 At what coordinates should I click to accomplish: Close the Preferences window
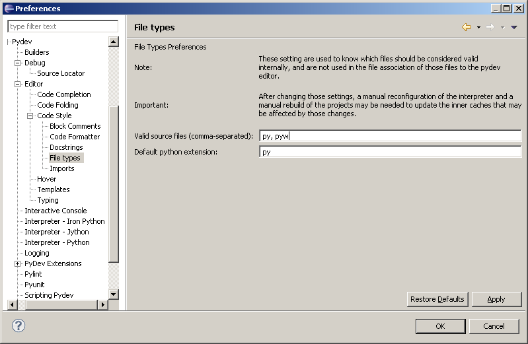519,9
